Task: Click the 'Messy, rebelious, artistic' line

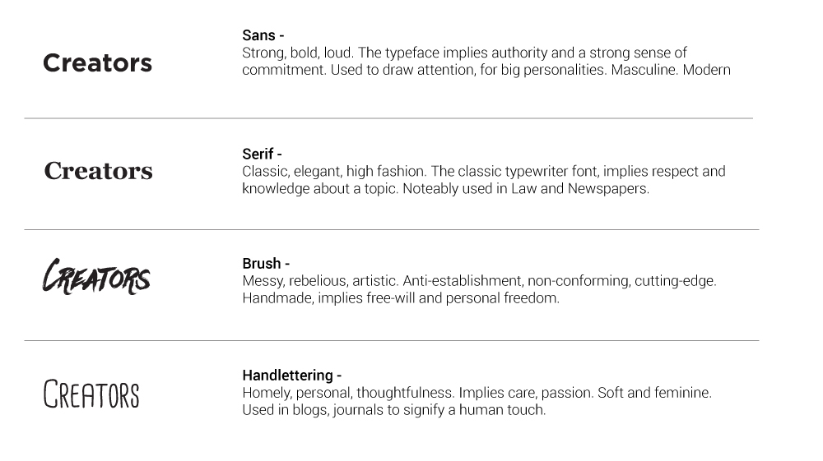Action: (479, 281)
